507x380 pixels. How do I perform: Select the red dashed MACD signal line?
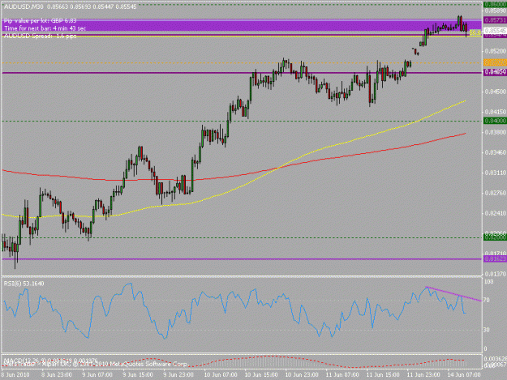[x=272, y=357]
